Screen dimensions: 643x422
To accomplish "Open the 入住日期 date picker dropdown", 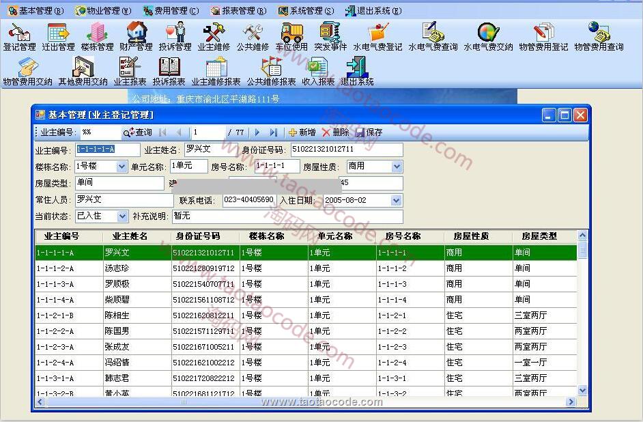I will click(x=396, y=201).
